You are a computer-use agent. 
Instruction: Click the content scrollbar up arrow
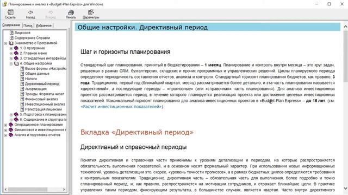point(346,27)
